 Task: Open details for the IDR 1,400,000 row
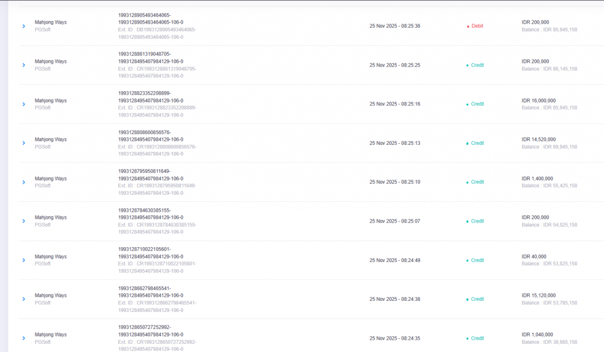pyautogui.click(x=24, y=182)
